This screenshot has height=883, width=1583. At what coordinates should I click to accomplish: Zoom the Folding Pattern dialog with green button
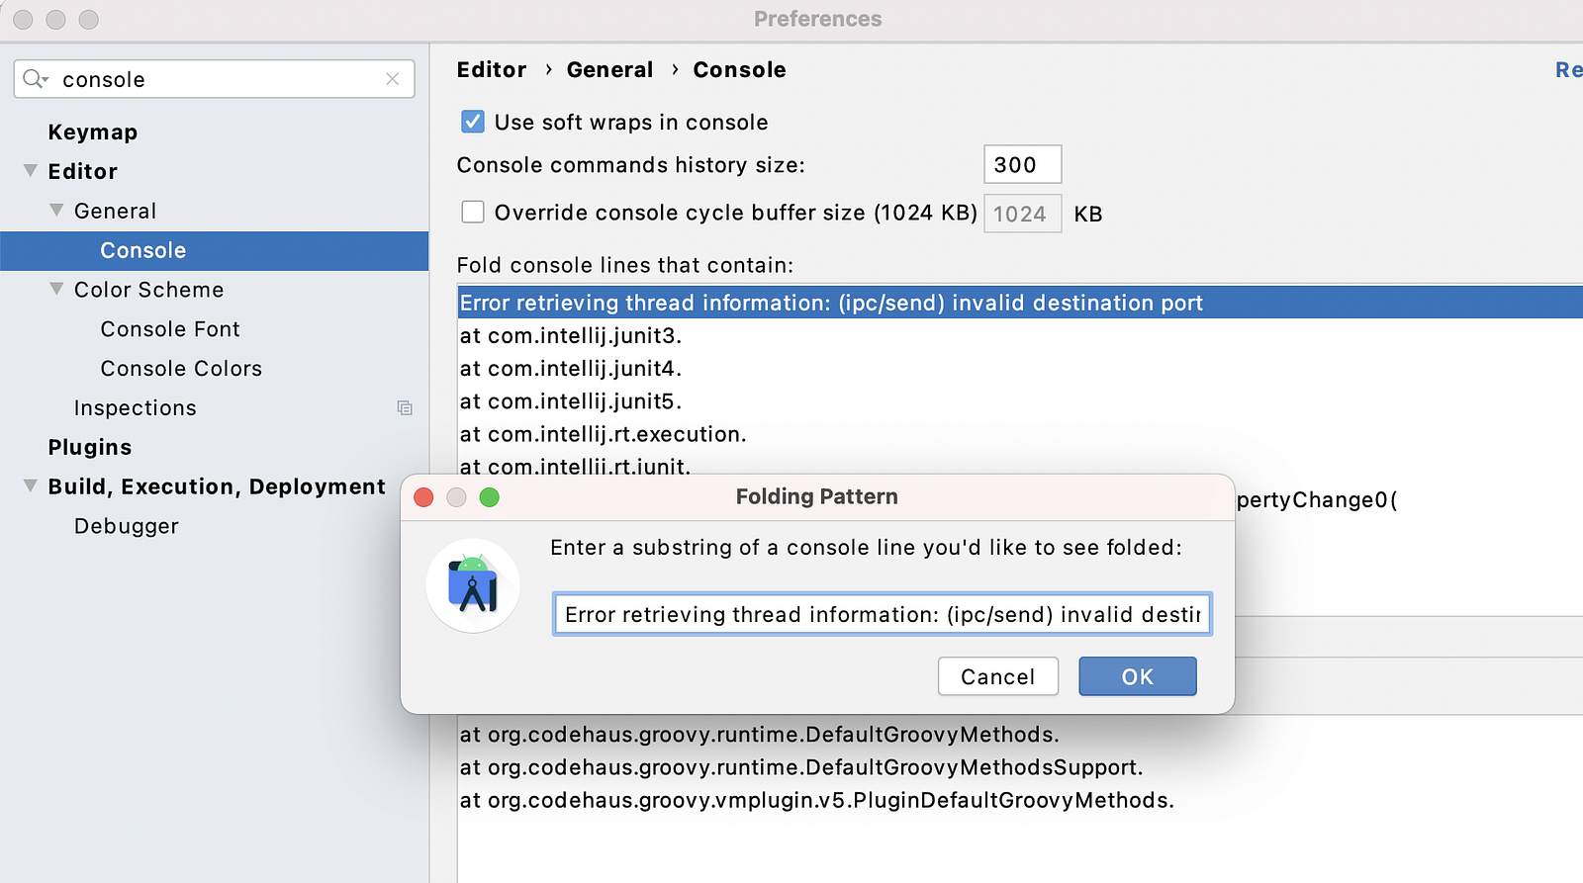[489, 497]
